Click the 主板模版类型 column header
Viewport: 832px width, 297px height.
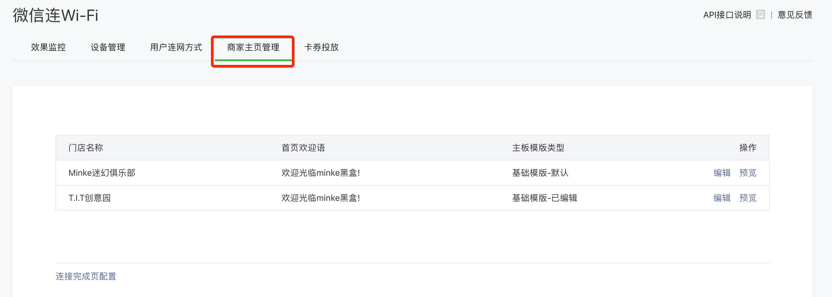coord(538,148)
